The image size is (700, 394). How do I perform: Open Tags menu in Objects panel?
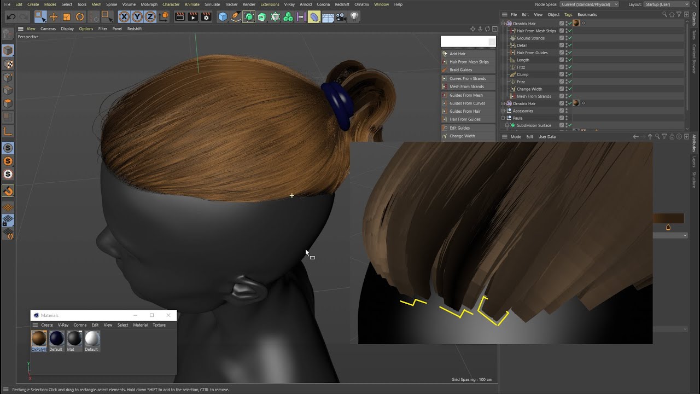(568, 15)
